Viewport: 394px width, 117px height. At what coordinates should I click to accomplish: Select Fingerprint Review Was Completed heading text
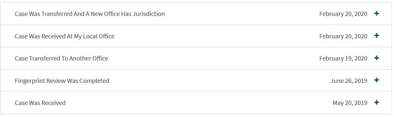[62, 81]
